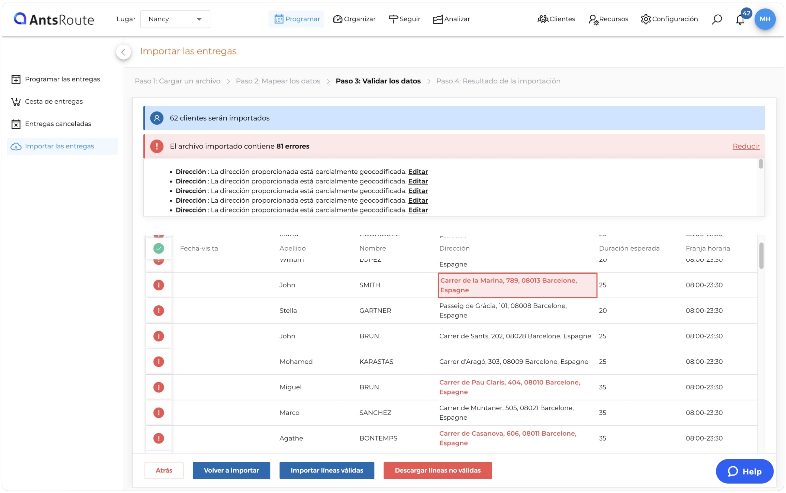Click Reducir to collapse the error list
This screenshot has width=786, height=493.
tap(746, 146)
